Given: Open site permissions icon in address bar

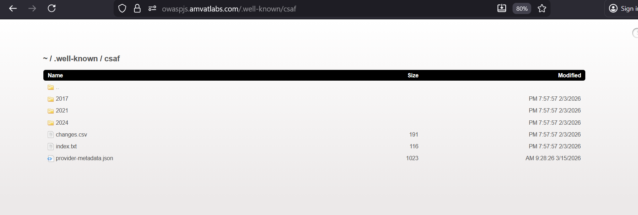Looking at the screenshot, I should tap(152, 9).
